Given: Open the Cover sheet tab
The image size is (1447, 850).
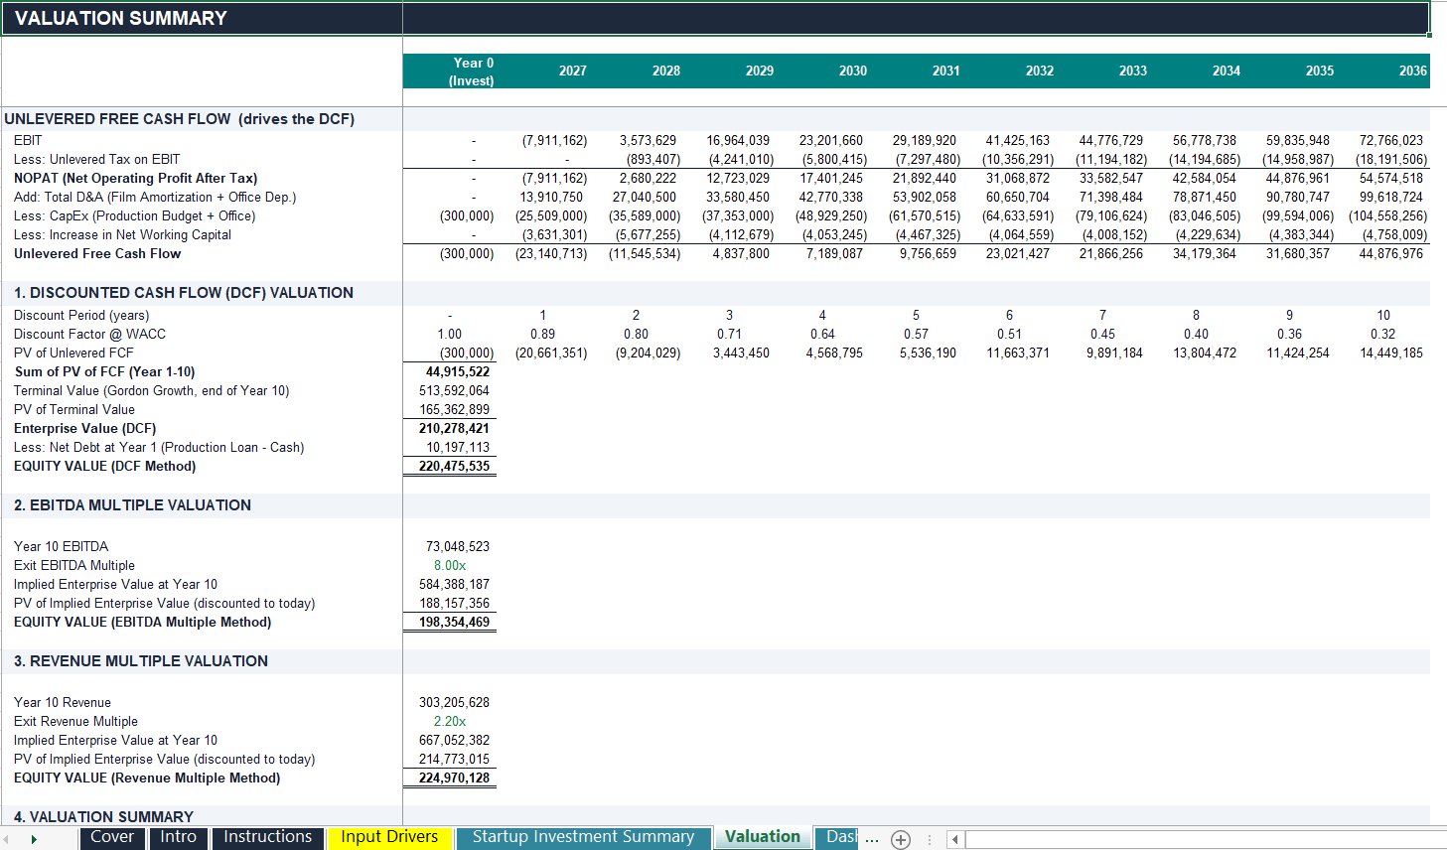Looking at the screenshot, I should 111,837.
